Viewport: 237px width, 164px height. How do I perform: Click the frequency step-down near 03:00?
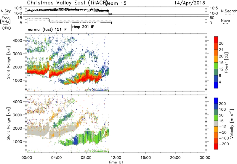[x=49, y=20]
